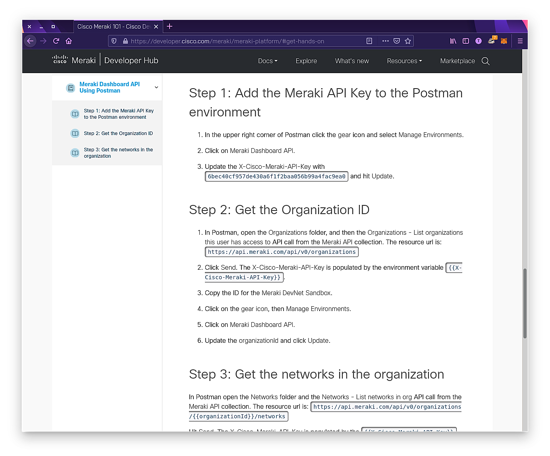Expand the Docs dropdown menu
Screen dimensions: 550x456
(268, 61)
